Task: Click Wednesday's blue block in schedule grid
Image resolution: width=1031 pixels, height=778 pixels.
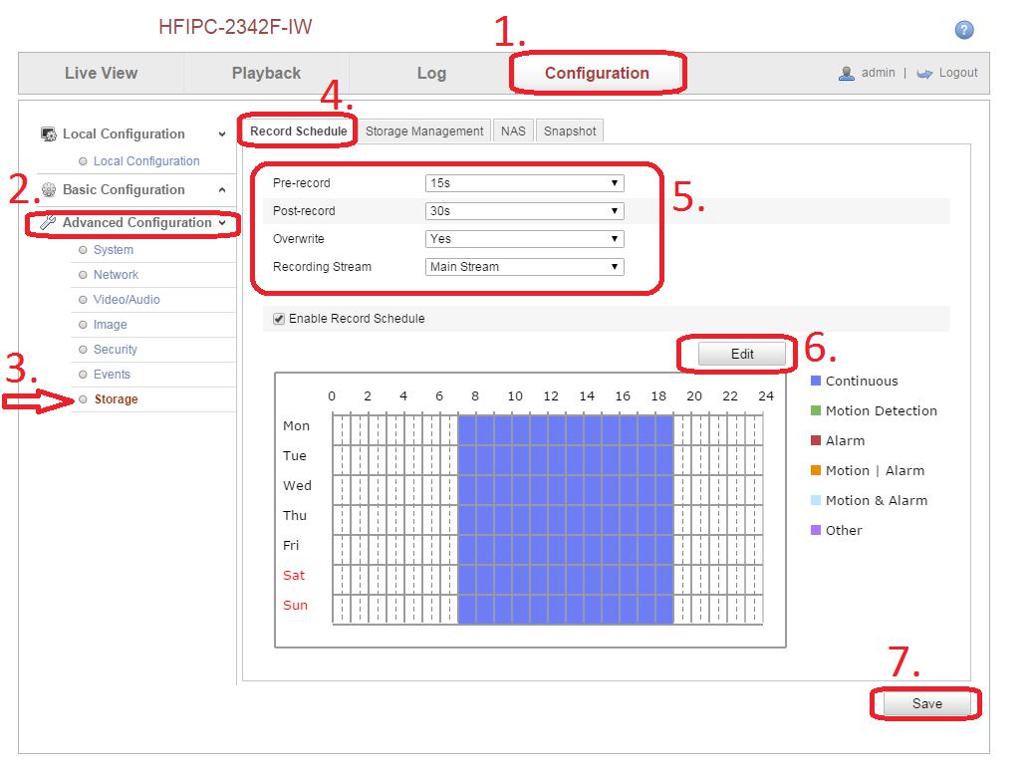Action: pyautogui.click(x=565, y=486)
